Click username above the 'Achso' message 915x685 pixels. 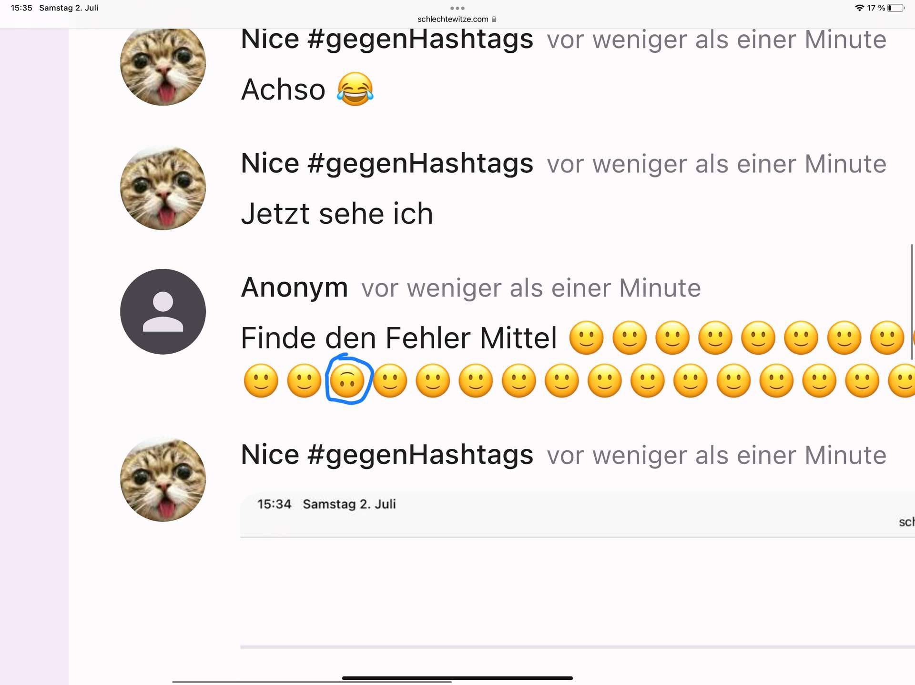(x=387, y=39)
